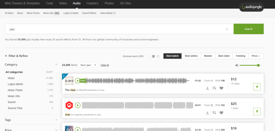The image size is (275, 131).
Task: Play 'The Jazz' track preview
Action: coord(78,81)
